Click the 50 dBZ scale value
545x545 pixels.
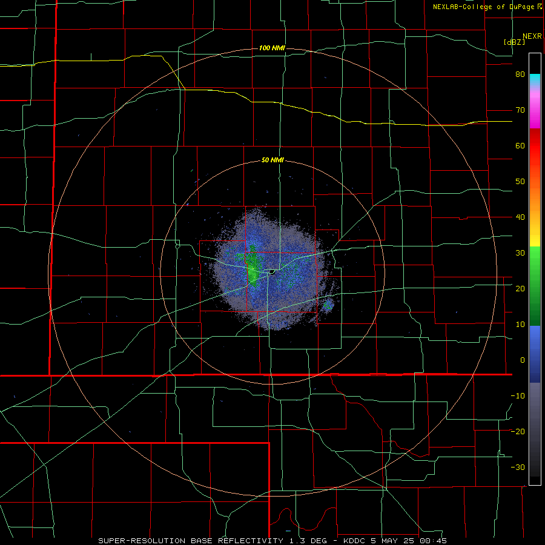(520, 182)
